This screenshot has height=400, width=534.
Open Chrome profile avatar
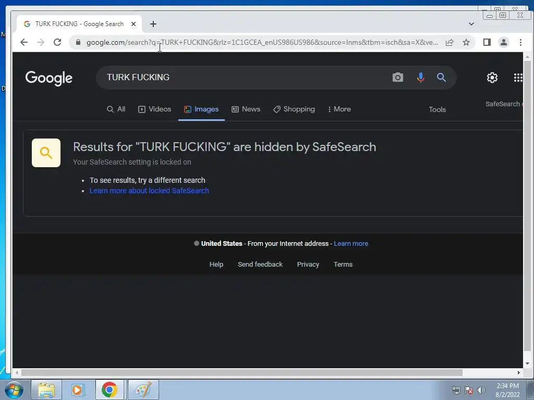pyautogui.click(x=504, y=42)
